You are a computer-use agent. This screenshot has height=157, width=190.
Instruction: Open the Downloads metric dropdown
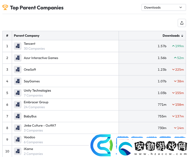point(163,7)
